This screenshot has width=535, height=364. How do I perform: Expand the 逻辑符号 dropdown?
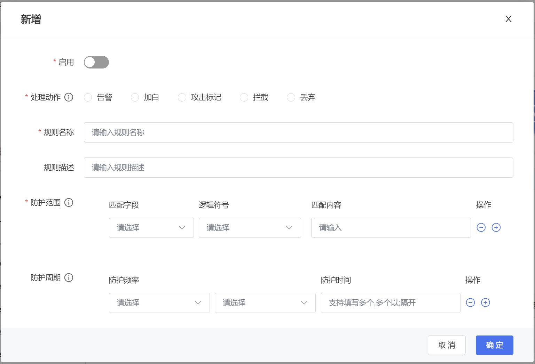point(250,228)
